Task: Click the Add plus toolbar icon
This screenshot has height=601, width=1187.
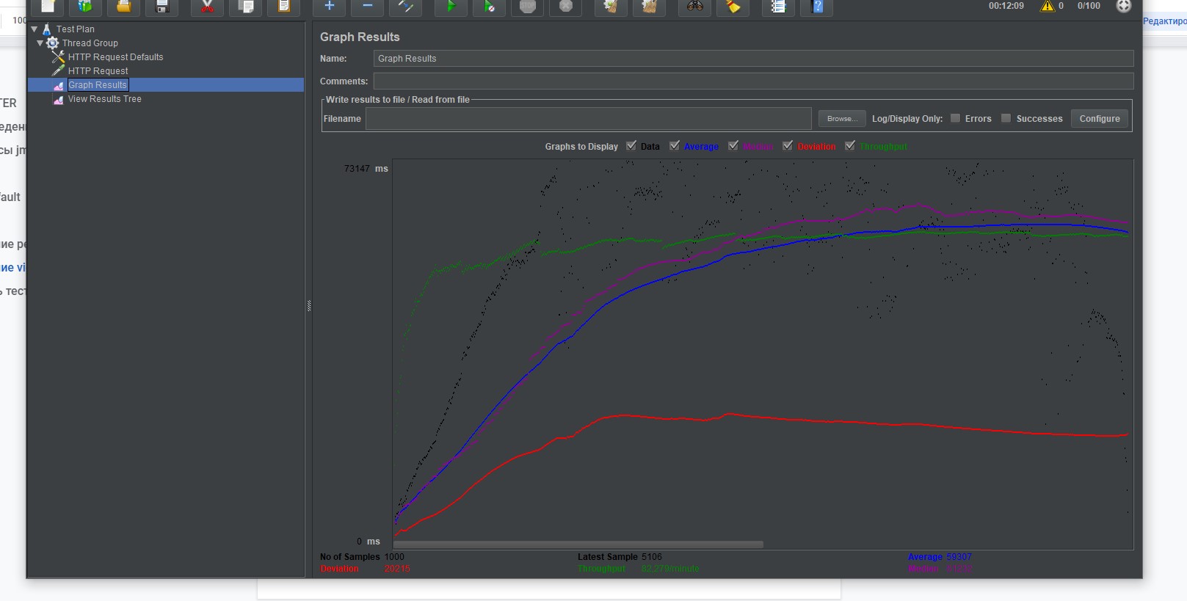Action: click(329, 7)
